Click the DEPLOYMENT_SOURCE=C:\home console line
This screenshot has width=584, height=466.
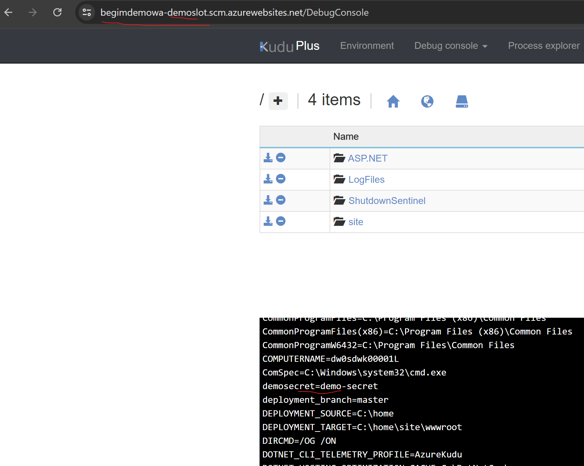point(328,413)
